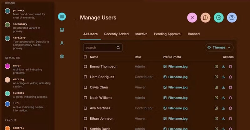Check the Ethan Johnson row checkbox
250x130 pixels.
[x=85, y=118]
